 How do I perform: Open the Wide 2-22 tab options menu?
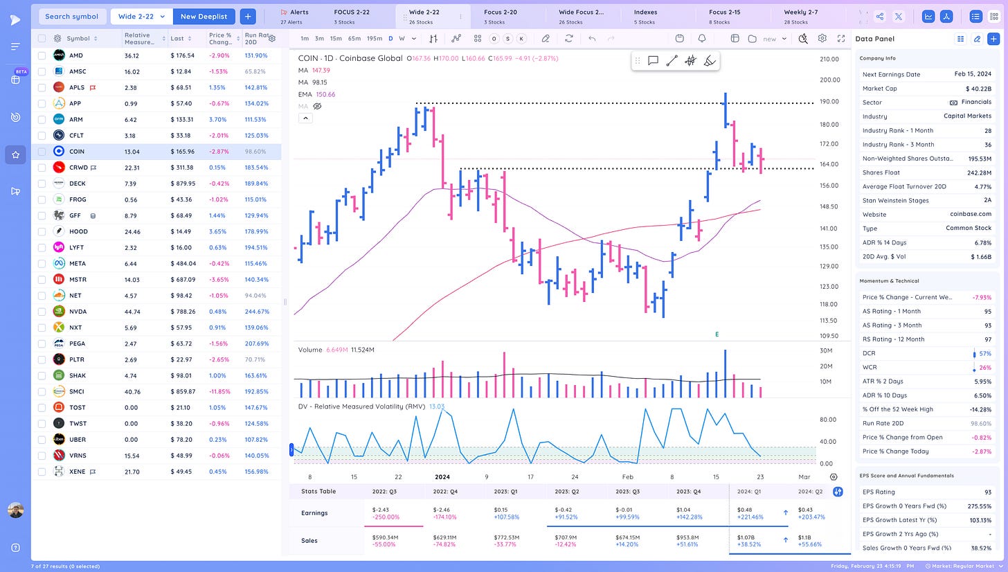(x=460, y=17)
